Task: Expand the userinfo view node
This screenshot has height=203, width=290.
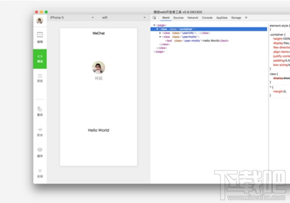Action: [x=160, y=33]
